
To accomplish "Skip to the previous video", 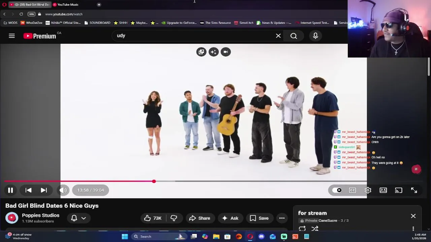I will point(28,190).
